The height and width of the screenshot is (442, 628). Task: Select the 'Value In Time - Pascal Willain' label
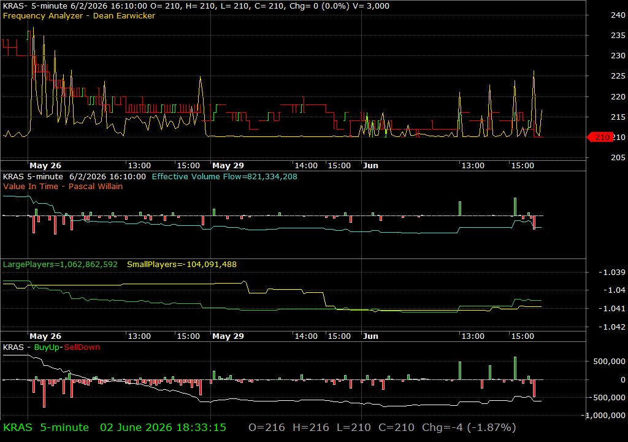click(x=63, y=186)
